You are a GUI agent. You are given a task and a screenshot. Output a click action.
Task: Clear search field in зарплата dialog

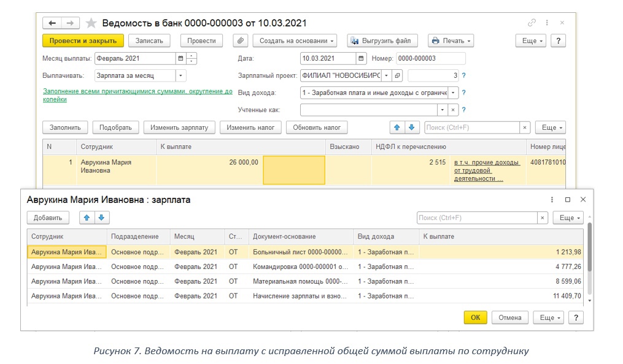[x=543, y=218]
